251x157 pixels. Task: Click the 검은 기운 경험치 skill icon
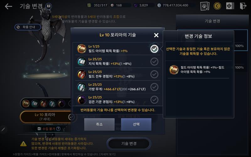82,100
